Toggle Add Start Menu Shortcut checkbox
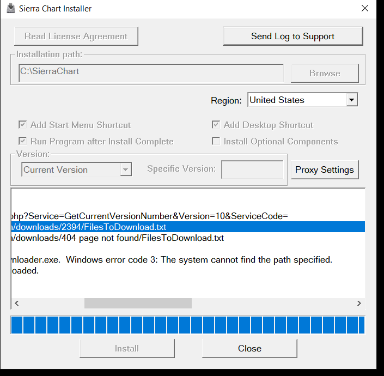 (22, 125)
